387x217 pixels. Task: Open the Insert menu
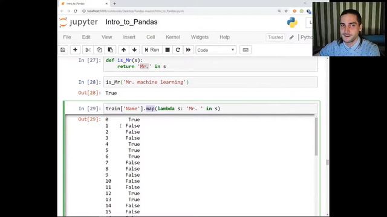(129, 37)
